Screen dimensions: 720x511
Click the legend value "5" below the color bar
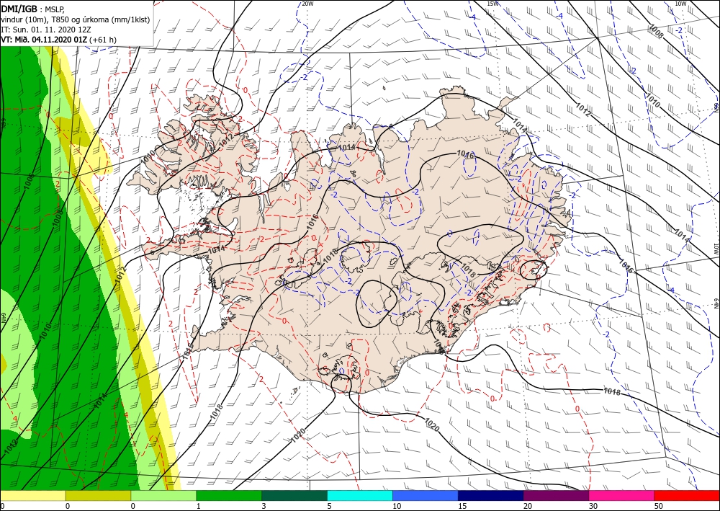click(x=329, y=506)
